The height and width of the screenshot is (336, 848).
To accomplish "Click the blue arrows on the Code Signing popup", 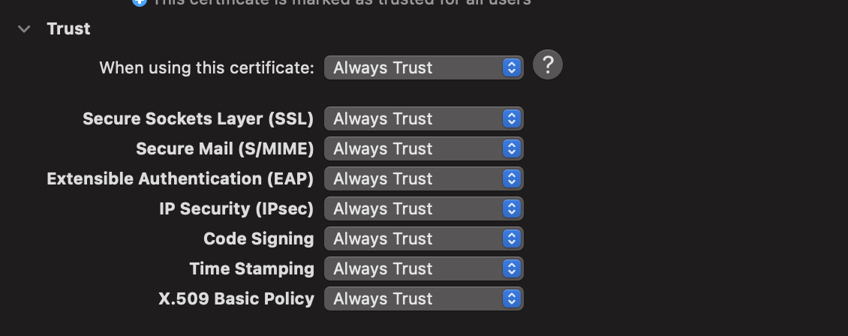I will pyautogui.click(x=512, y=238).
